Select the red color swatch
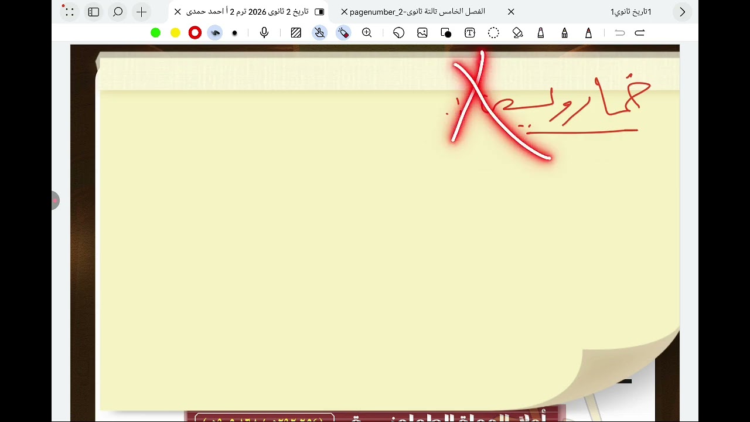Viewport: 750px width, 422px height. pyautogui.click(x=195, y=33)
